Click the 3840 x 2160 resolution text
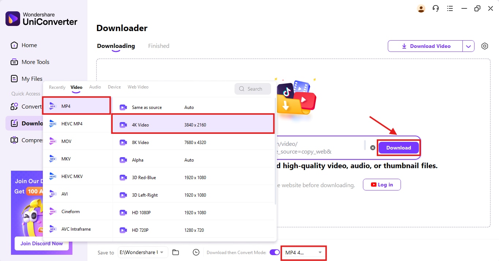The width and height of the screenshot is (499, 261). [x=195, y=125]
